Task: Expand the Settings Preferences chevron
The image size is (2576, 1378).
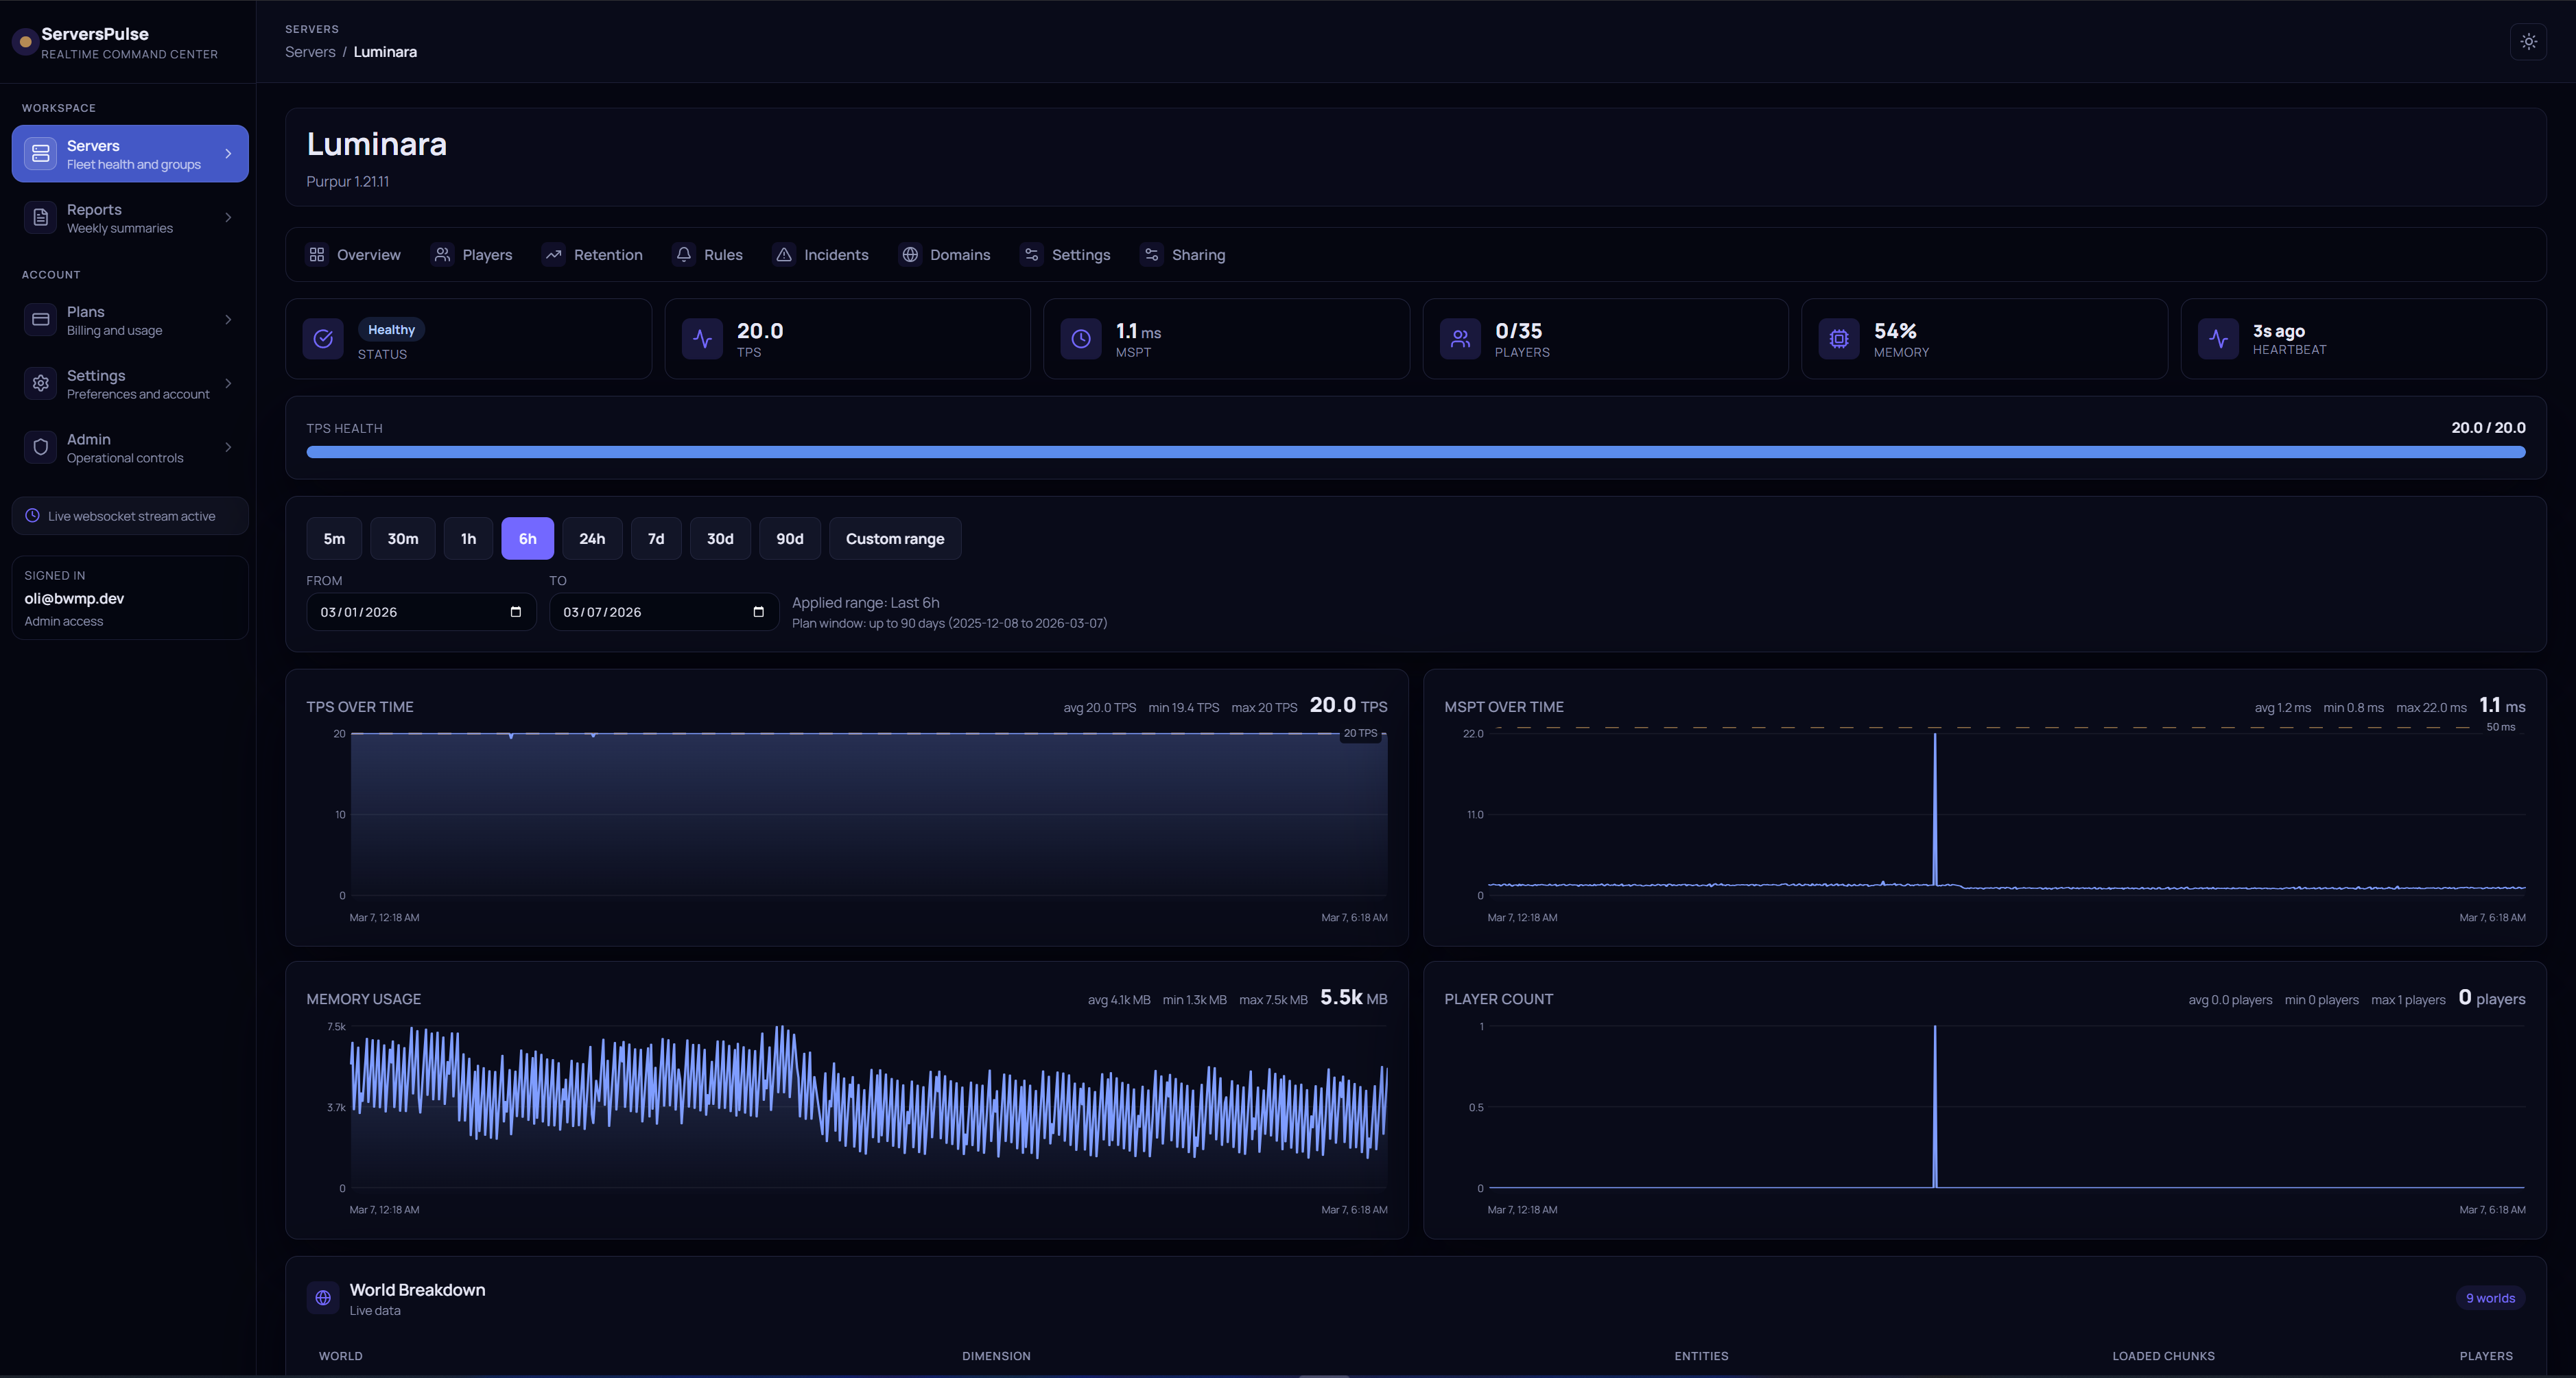Action: point(228,384)
